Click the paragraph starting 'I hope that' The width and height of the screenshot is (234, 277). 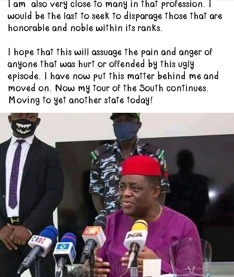(113, 76)
